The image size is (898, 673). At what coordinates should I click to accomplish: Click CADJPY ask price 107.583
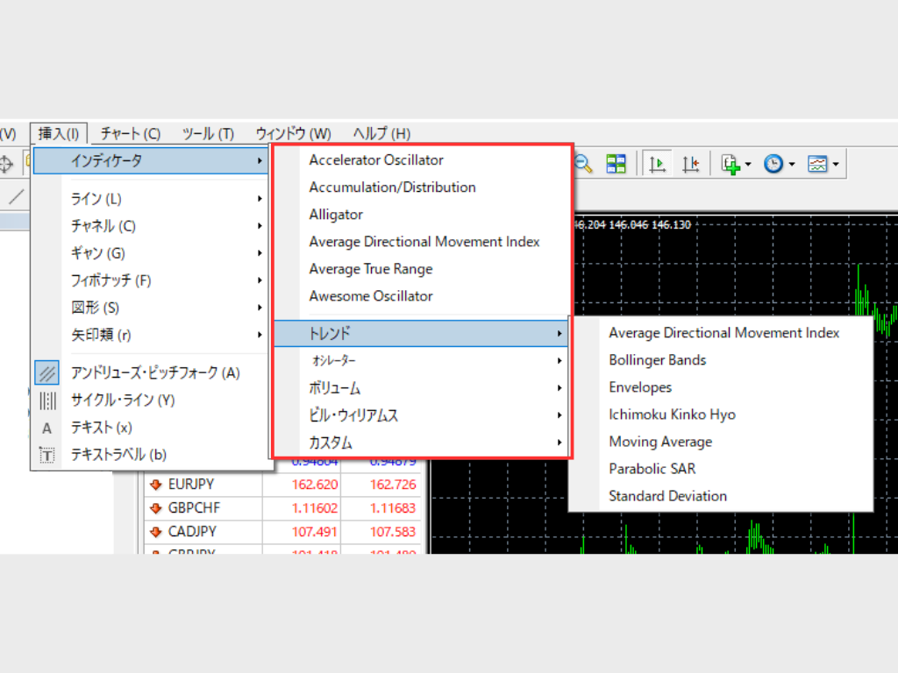pyautogui.click(x=393, y=532)
